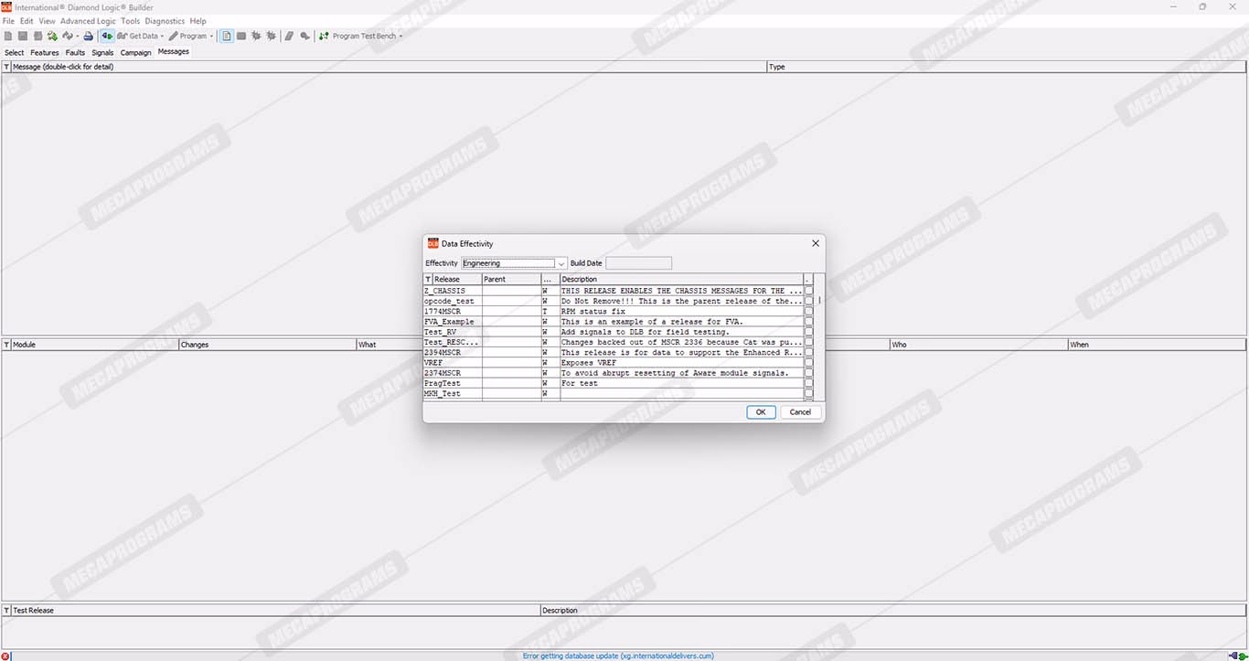Click the Program Test Bench icon
The height and width of the screenshot is (661, 1249).
pos(324,37)
